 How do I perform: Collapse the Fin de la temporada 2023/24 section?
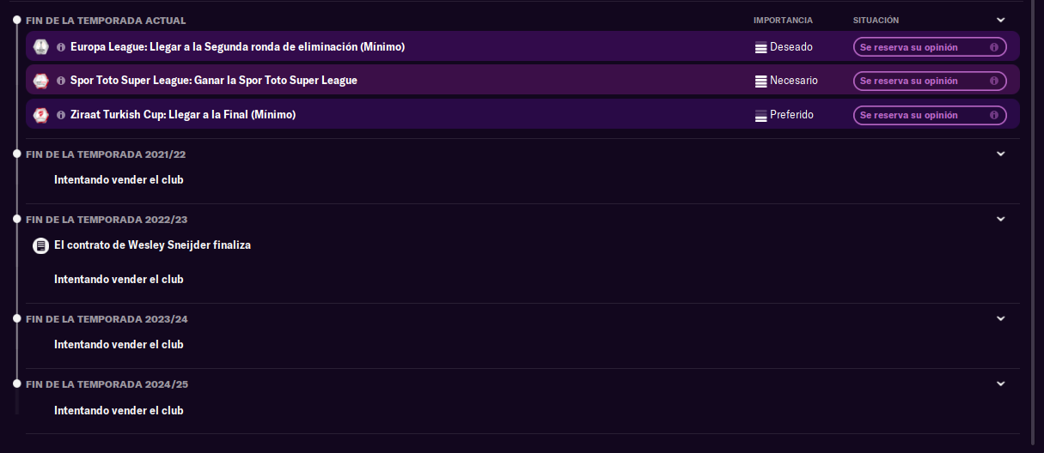[1000, 318]
